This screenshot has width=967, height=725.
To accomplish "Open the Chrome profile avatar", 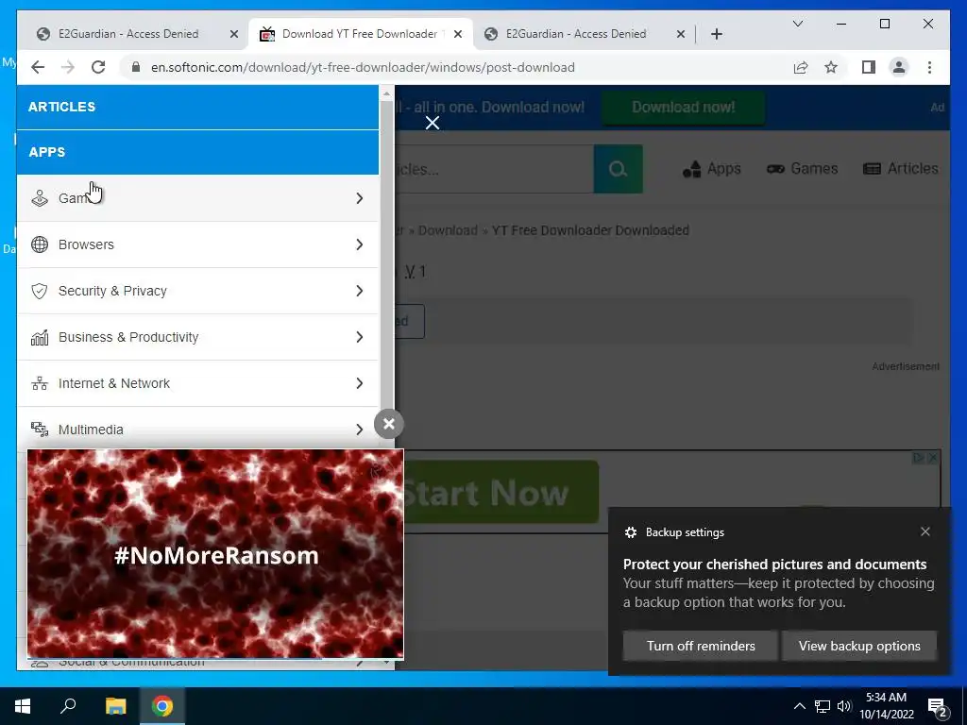I will [899, 67].
